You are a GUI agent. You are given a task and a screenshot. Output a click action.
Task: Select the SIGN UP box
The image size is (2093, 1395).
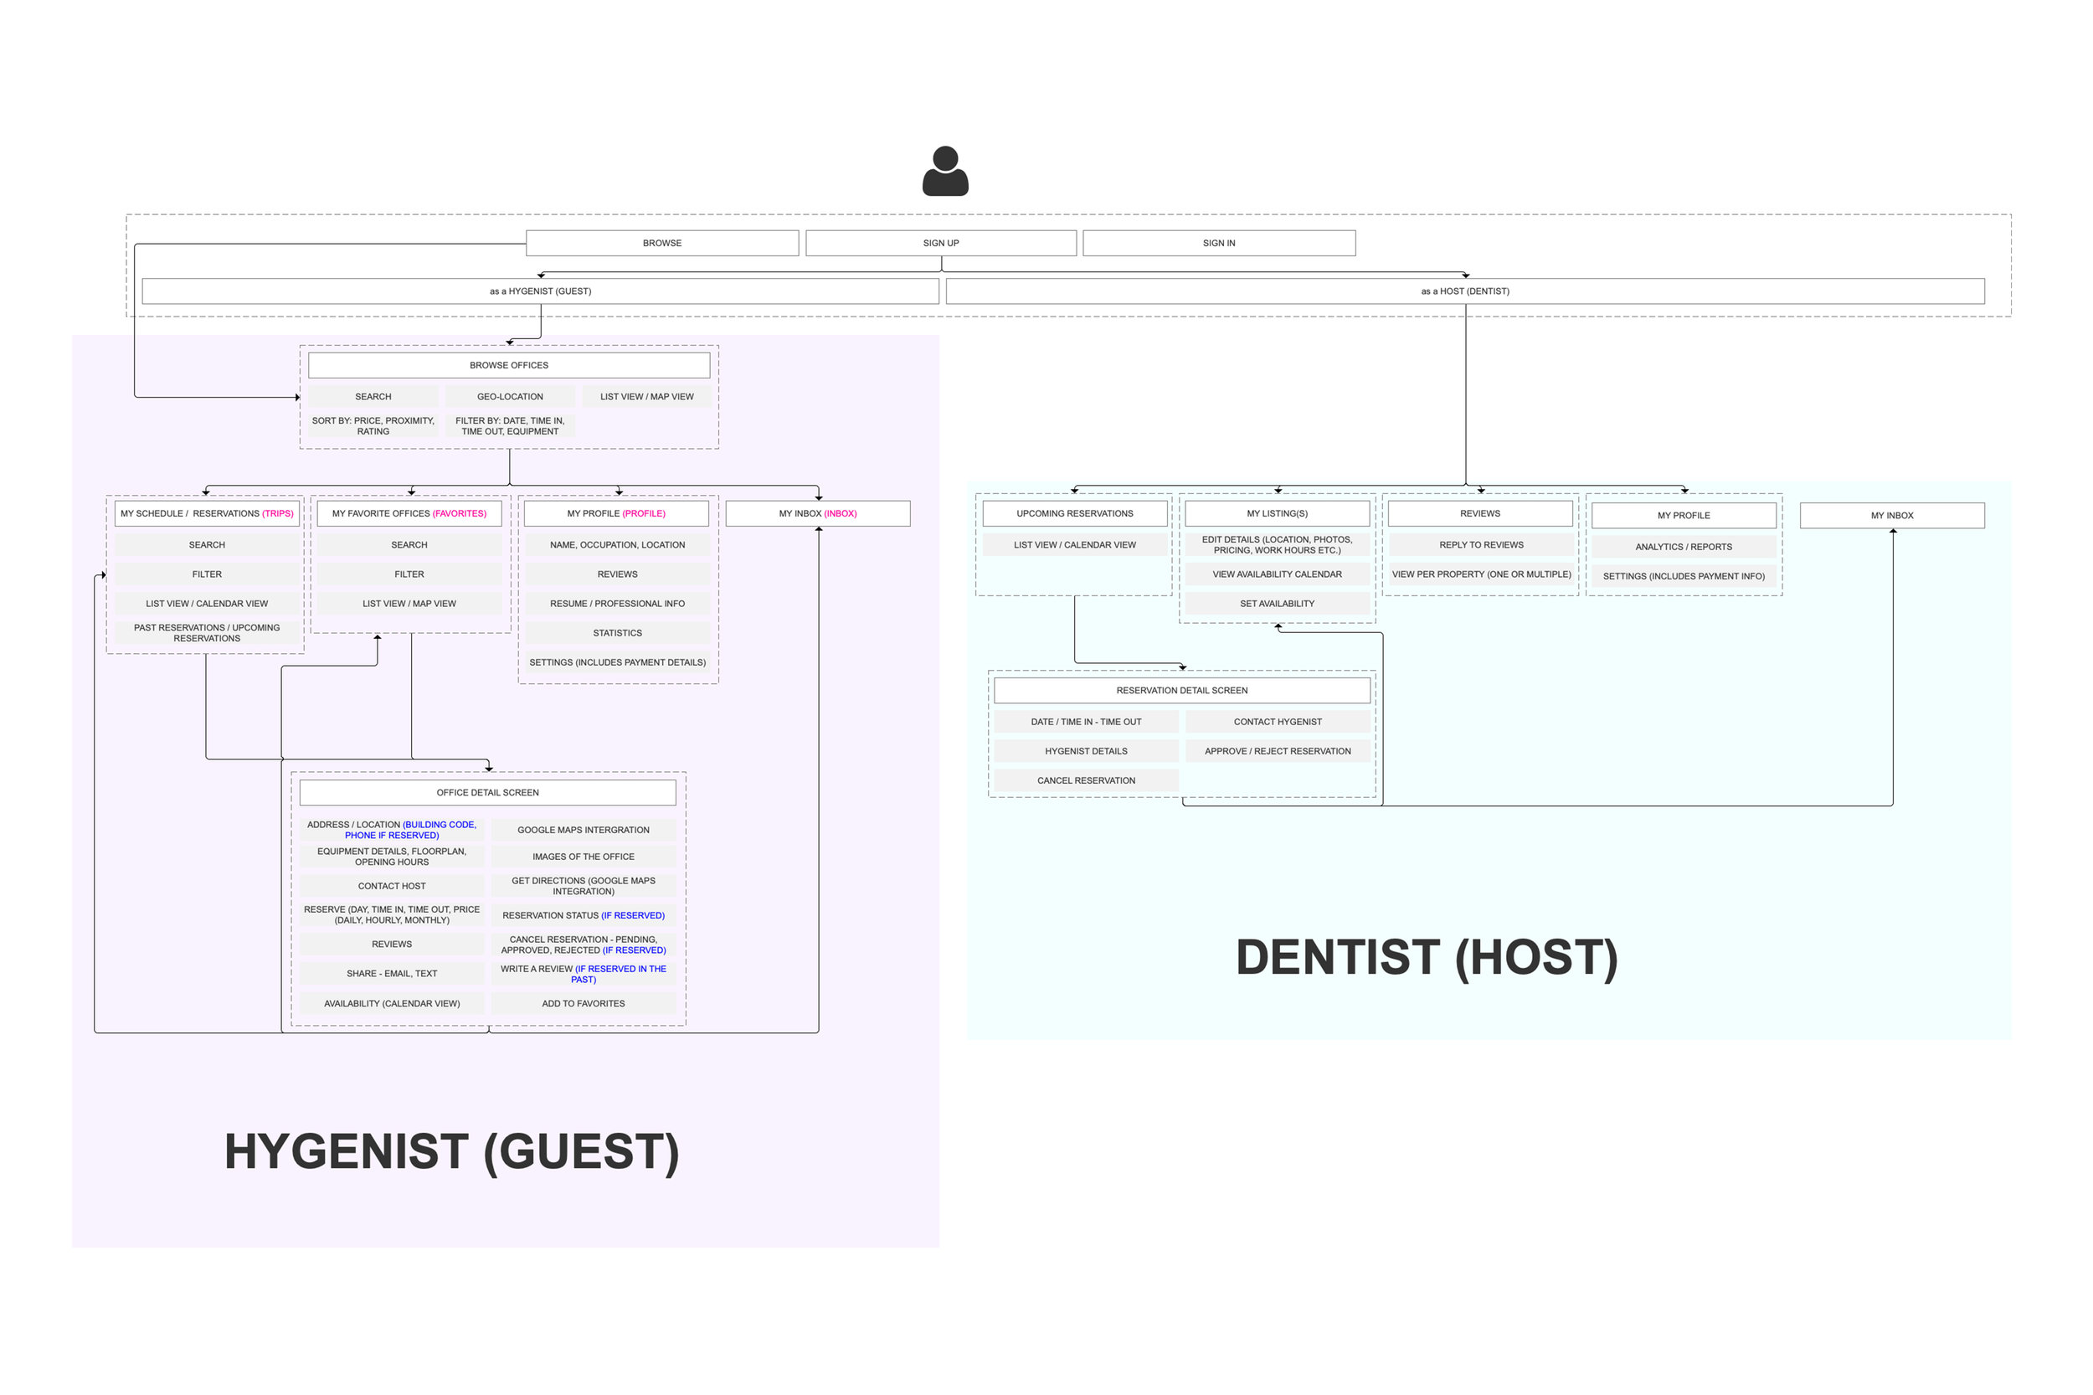[x=940, y=243]
